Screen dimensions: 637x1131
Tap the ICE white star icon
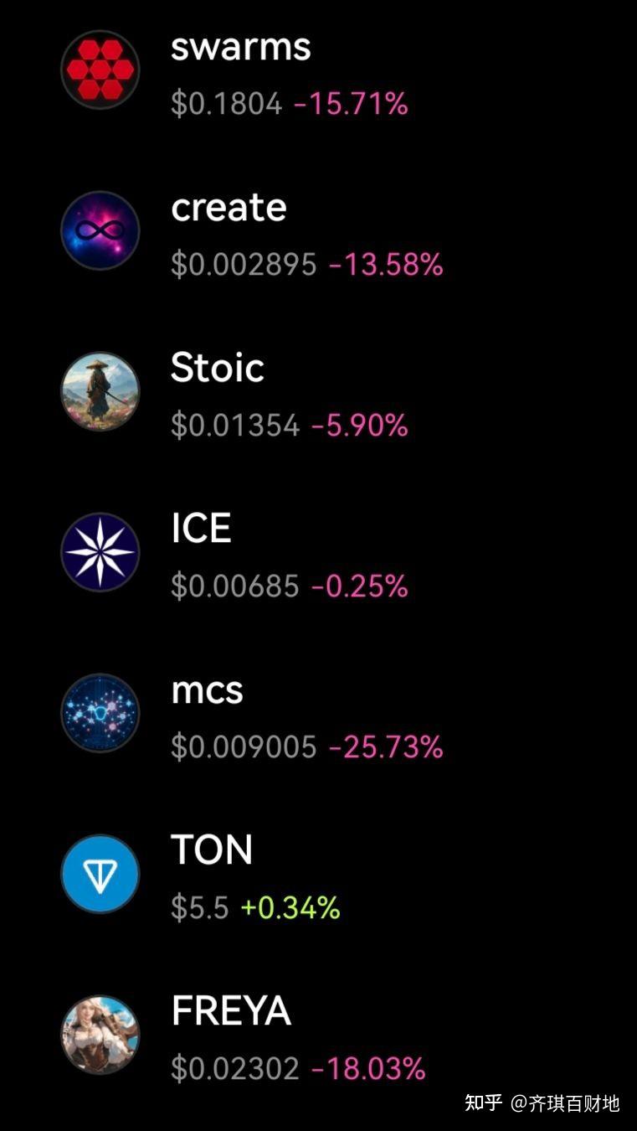coord(100,552)
